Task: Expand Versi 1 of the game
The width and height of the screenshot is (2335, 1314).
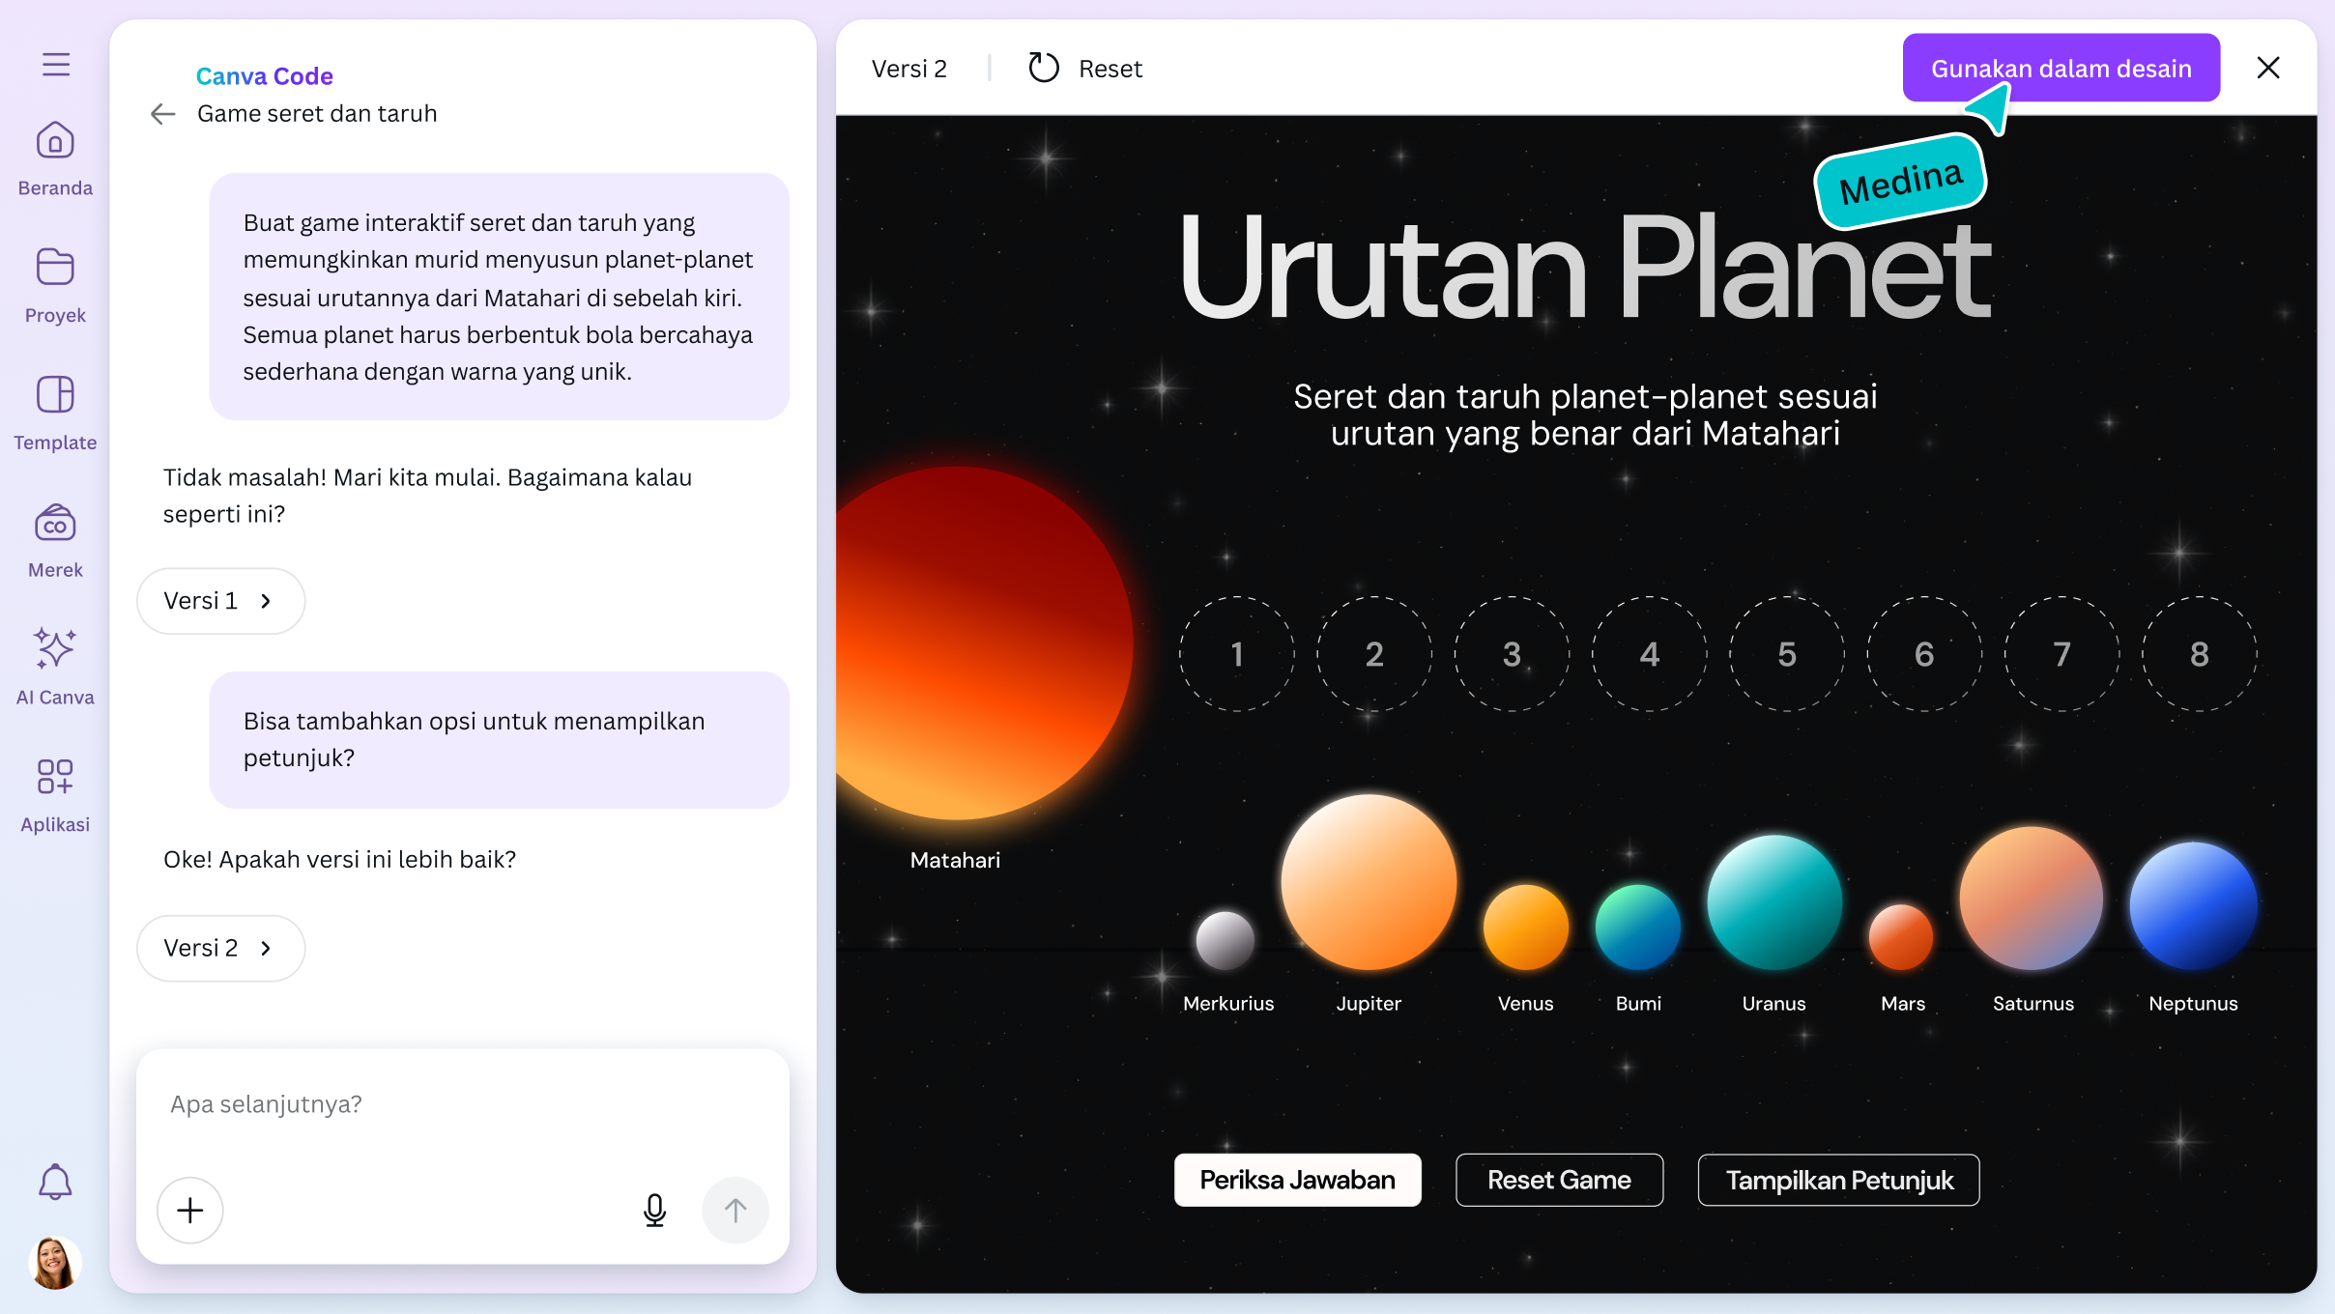Action: click(220, 600)
